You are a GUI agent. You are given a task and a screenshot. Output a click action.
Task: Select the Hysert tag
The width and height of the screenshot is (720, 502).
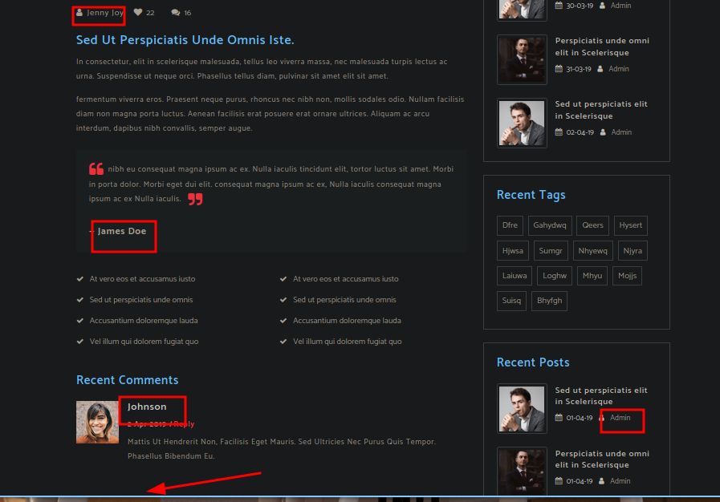[630, 225]
